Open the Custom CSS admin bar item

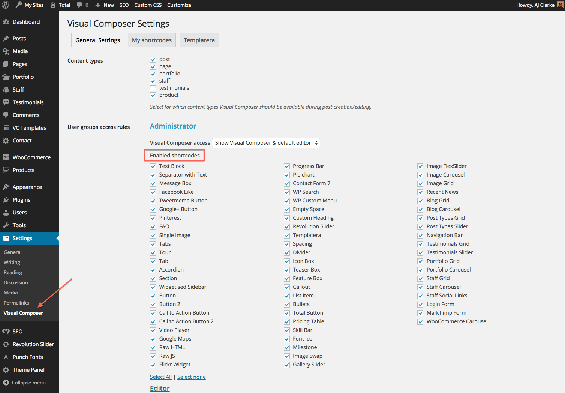[148, 5]
